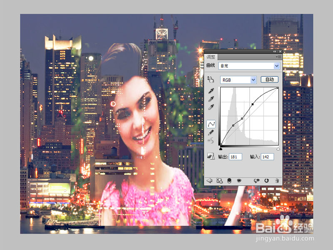Open the adjustments panel flyout menu

pyautogui.click(x=278, y=57)
